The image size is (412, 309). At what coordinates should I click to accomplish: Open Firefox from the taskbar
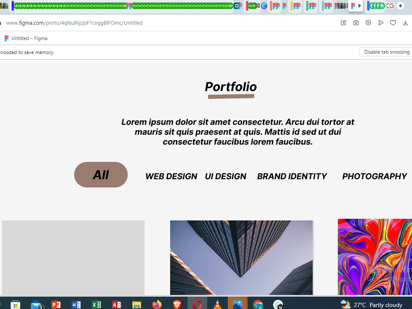[157, 305]
